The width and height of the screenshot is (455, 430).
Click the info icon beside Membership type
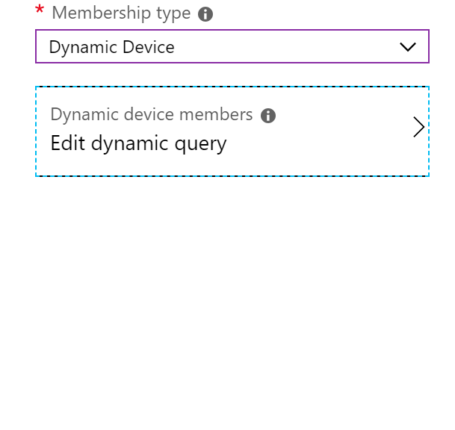click(205, 14)
